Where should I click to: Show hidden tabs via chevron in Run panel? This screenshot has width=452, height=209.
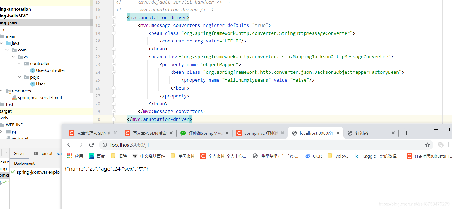(x=7, y=153)
